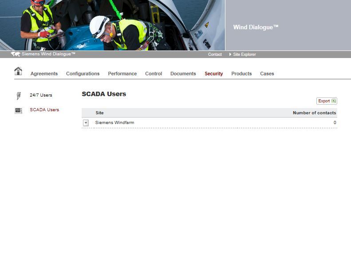Sort by Number of contacts header

pyautogui.click(x=315, y=113)
